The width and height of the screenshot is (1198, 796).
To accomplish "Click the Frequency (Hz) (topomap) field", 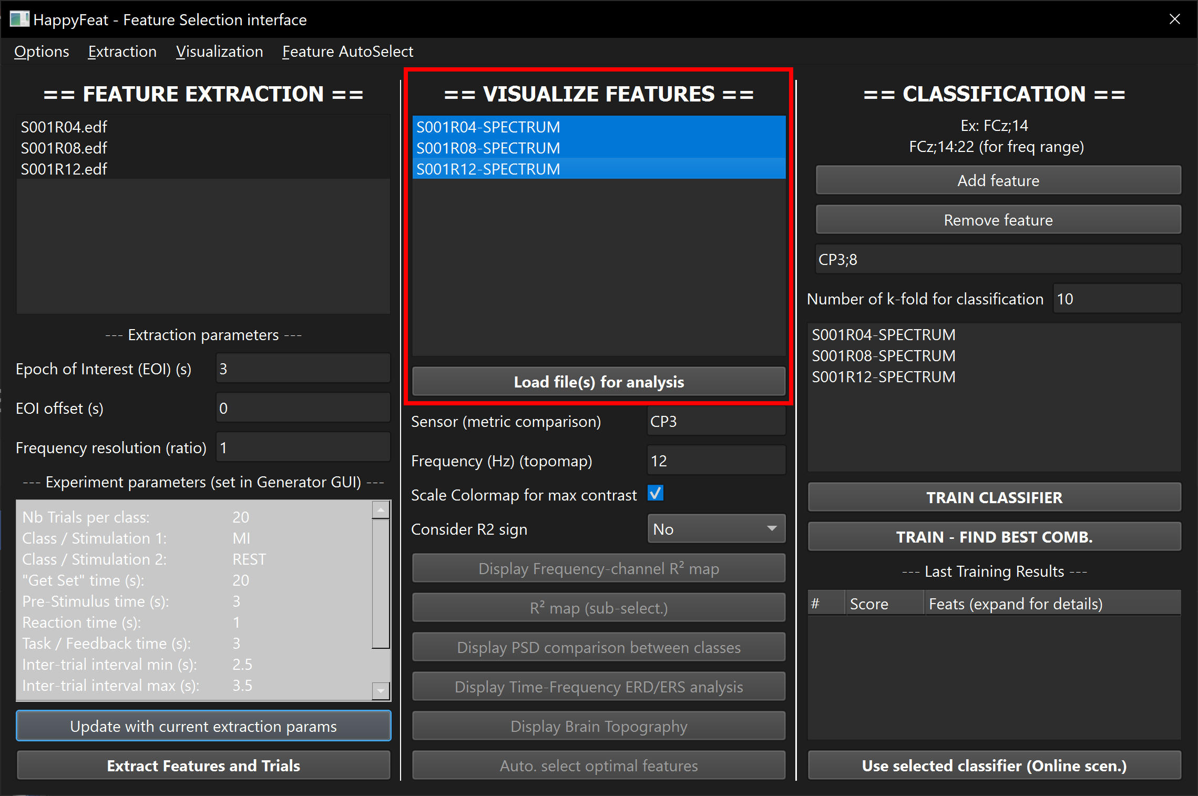I will pyautogui.click(x=716, y=461).
